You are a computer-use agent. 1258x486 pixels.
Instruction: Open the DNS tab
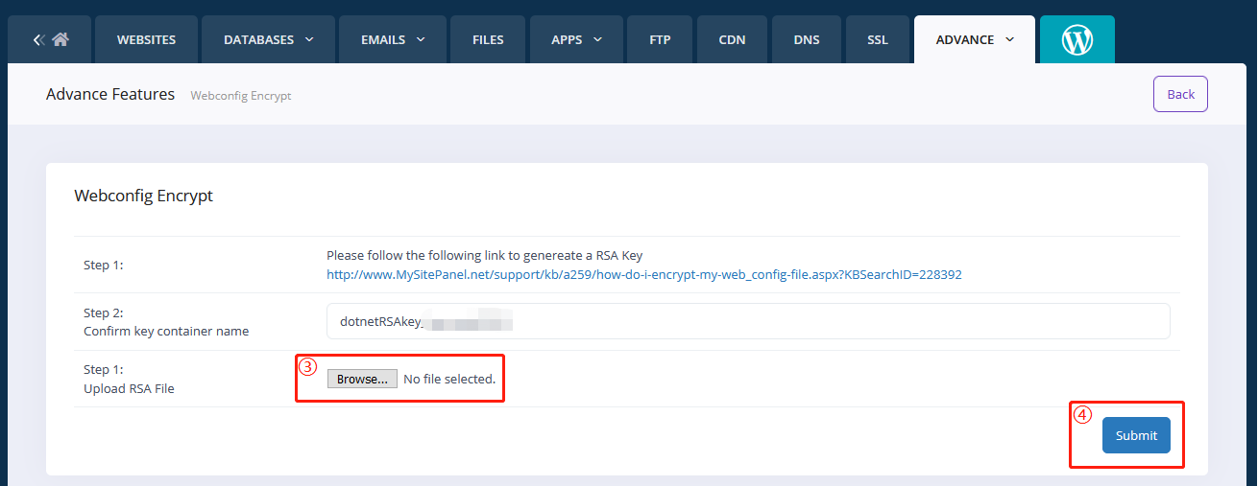click(x=807, y=40)
